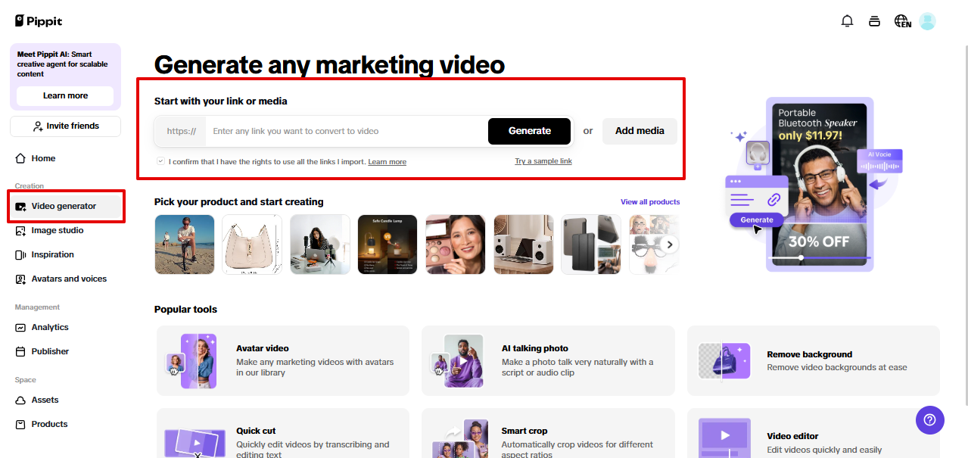This screenshot has width=968, height=458.
Task: Toggle the rights confirmation checkbox
Action: (160, 161)
